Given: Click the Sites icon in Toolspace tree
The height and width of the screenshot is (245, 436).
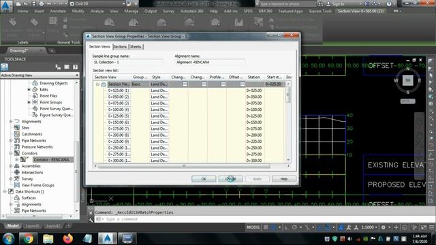Looking at the screenshot, I should point(17,127).
